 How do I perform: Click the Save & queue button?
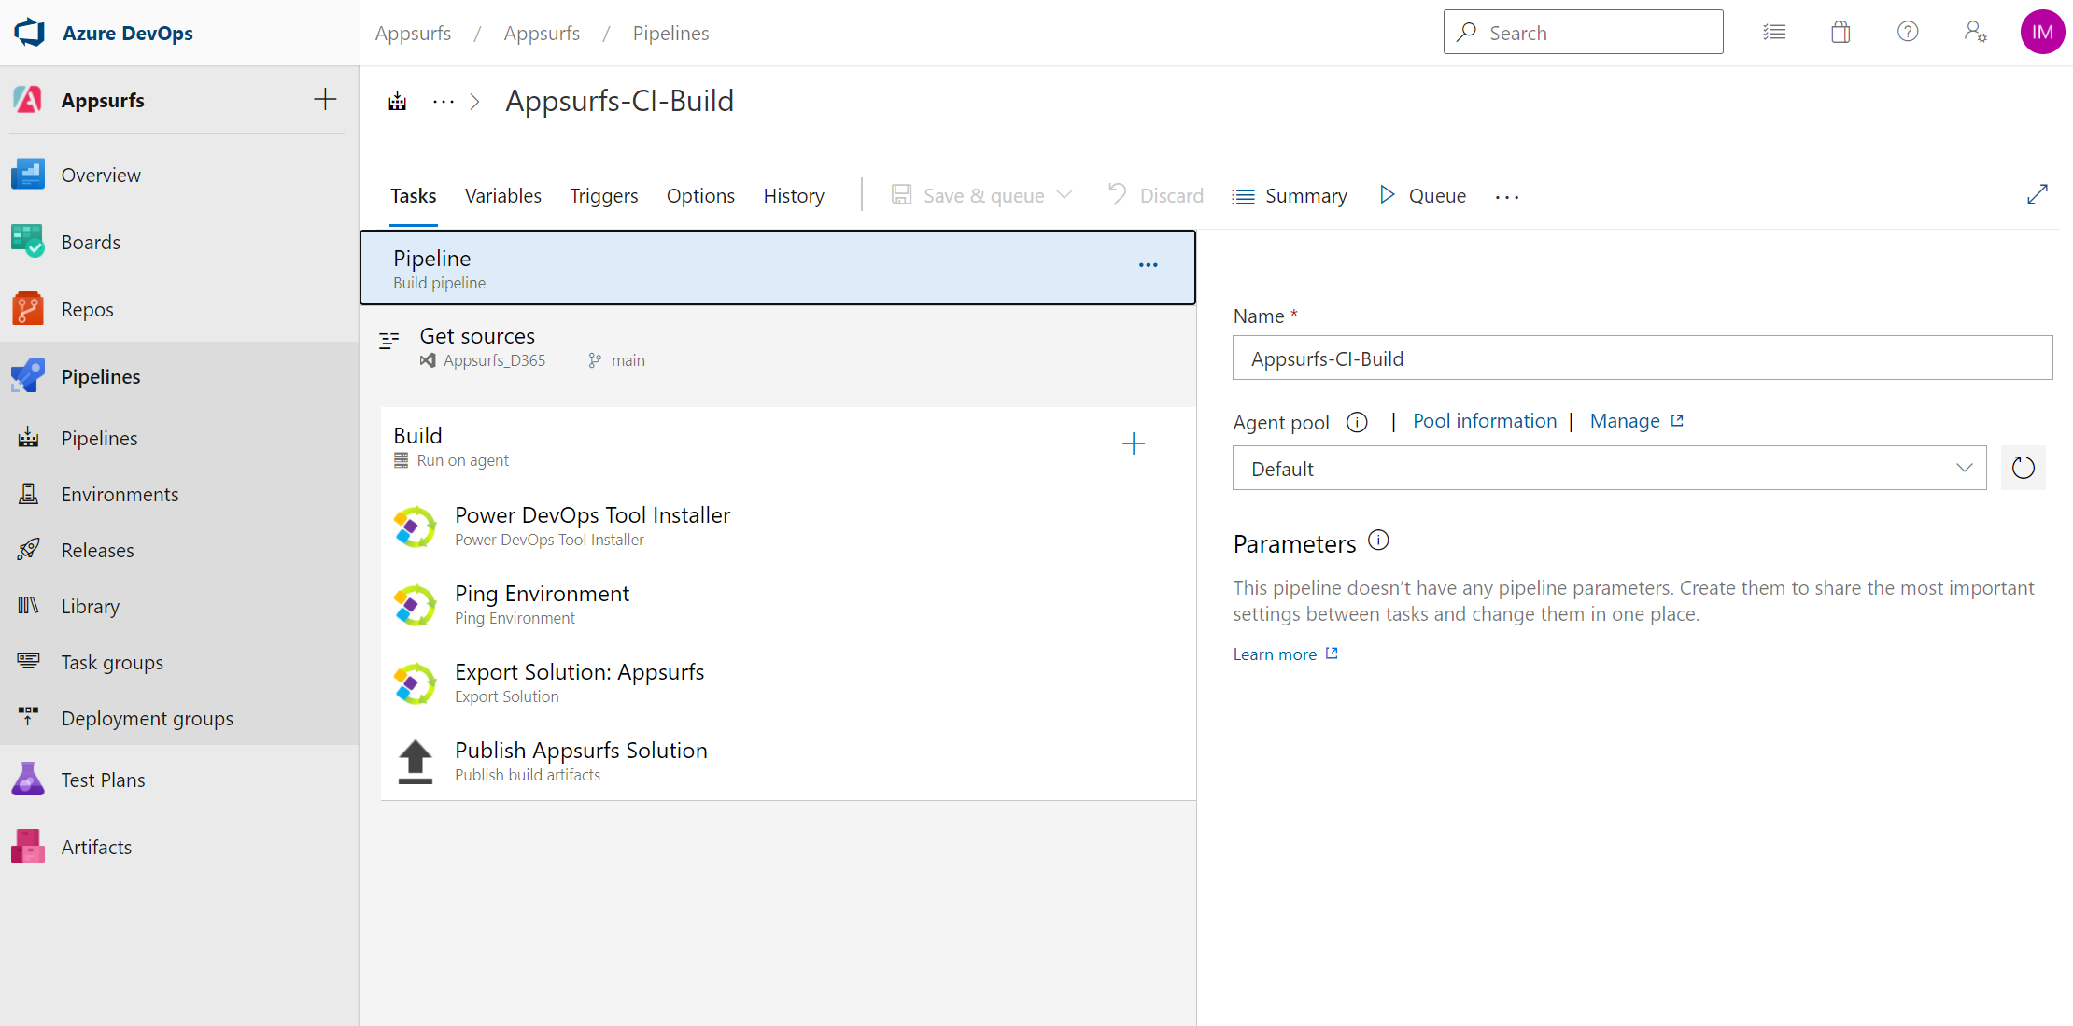pos(967,196)
